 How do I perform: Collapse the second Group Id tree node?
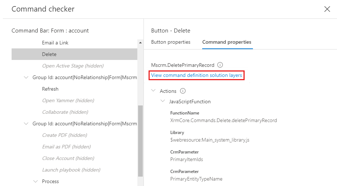click(x=26, y=124)
